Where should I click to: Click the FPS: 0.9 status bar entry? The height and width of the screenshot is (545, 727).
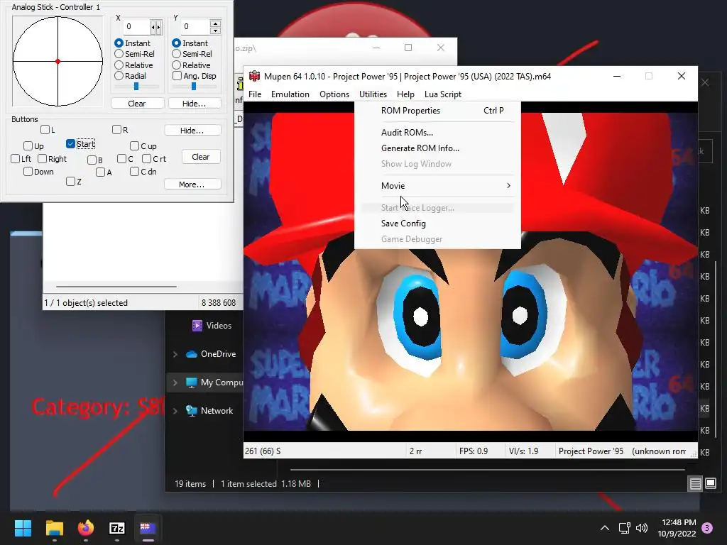(474, 451)
